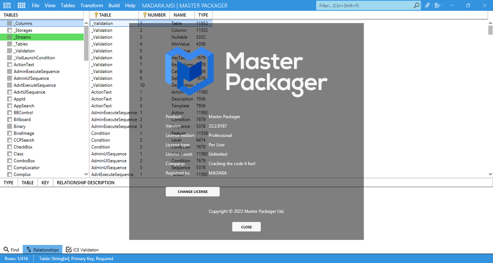
Task: Select the Complus table
Action: click(42, 175)
